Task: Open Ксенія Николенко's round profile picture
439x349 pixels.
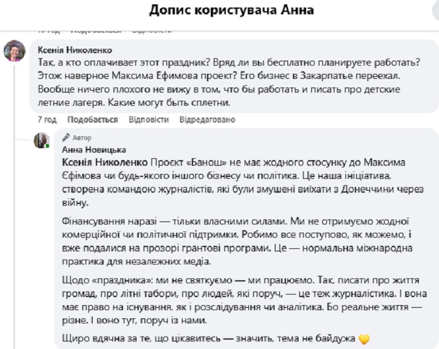Action: (14, 51)
